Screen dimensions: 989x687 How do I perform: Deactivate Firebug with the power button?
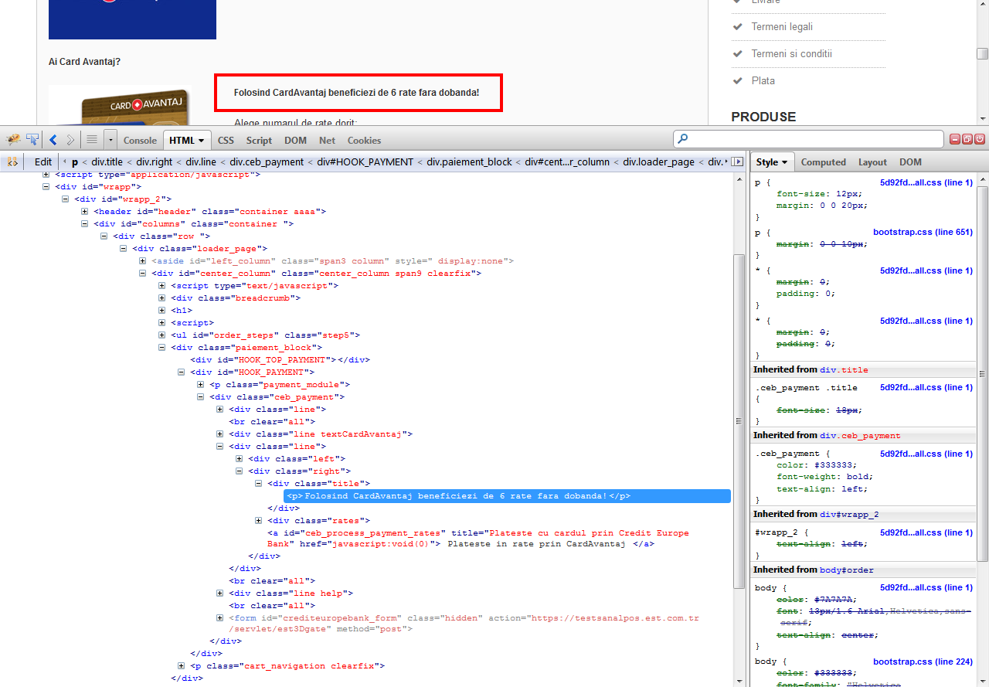pyautogui.click(x=980, y=139)
